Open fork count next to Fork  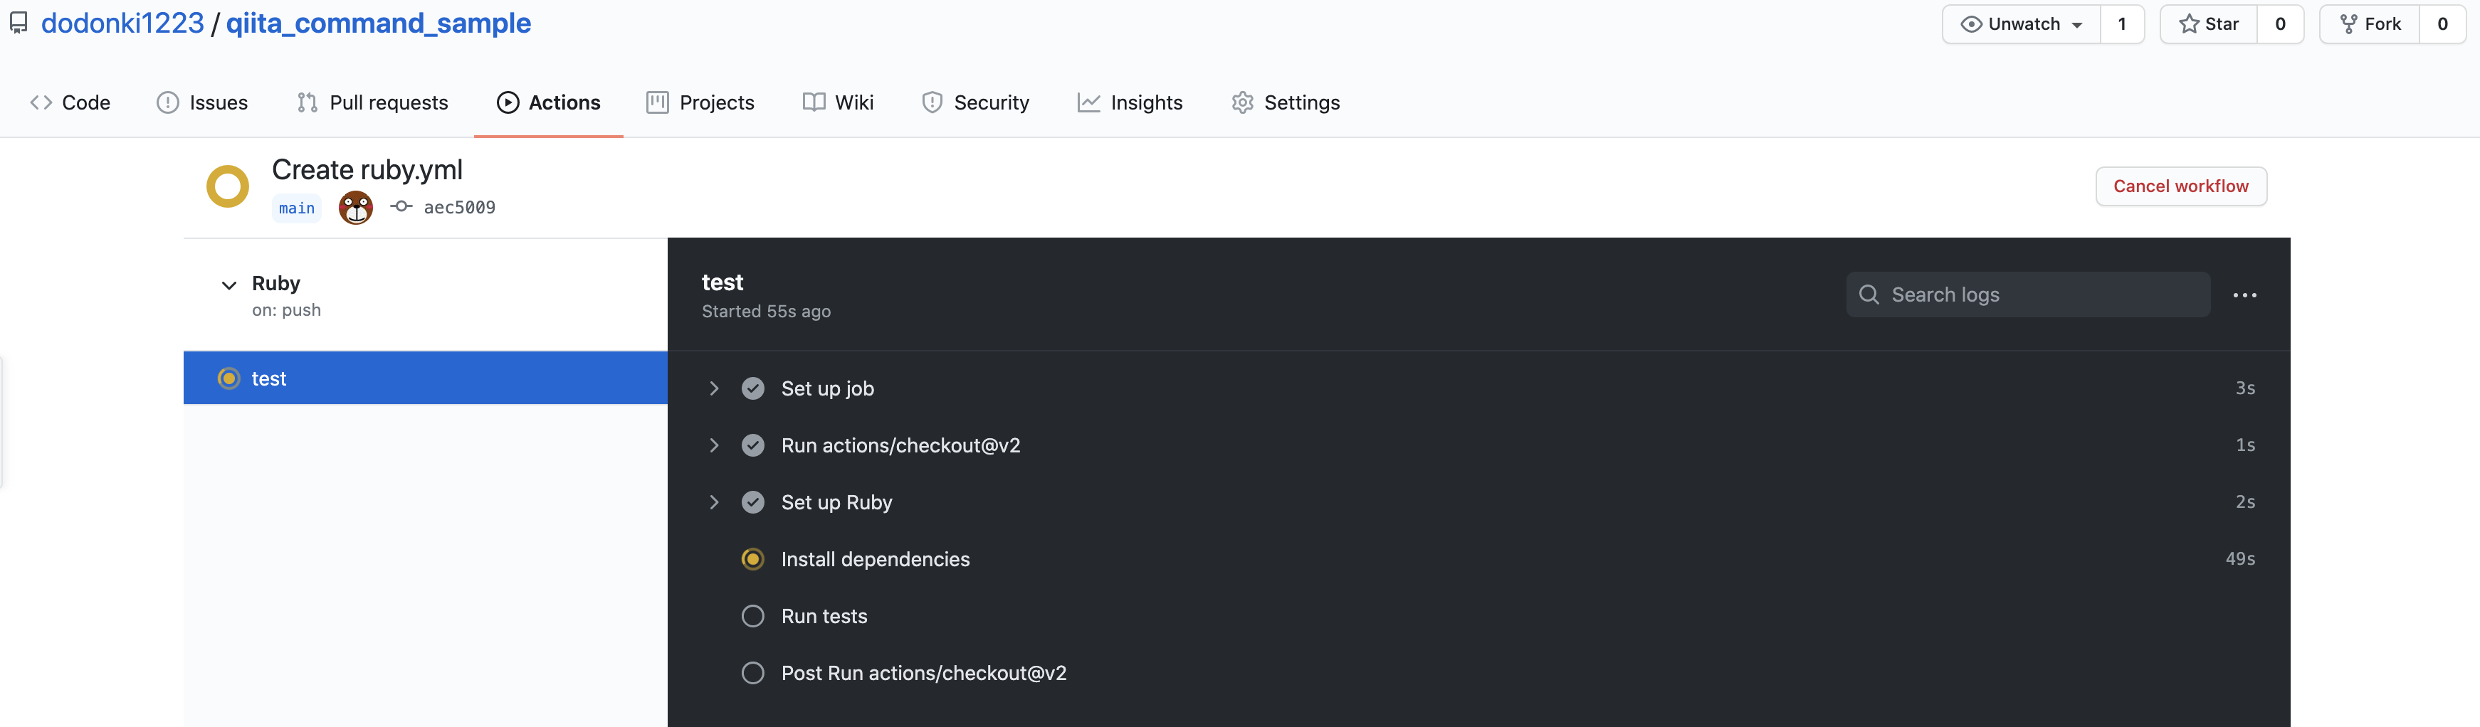(2442, 24)
